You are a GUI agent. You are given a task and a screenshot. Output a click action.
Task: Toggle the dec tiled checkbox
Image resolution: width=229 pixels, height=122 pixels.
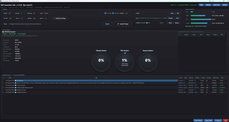click(113, 13)
